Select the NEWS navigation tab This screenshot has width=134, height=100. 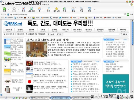pos(9,30)
